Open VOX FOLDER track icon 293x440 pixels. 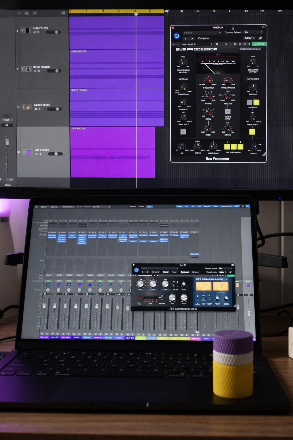click(29, 152)
